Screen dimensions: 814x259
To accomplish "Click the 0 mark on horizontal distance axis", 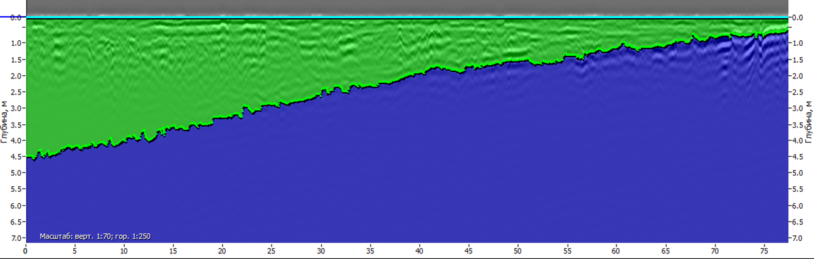I will pyautogui.click(x=26, y=250).
